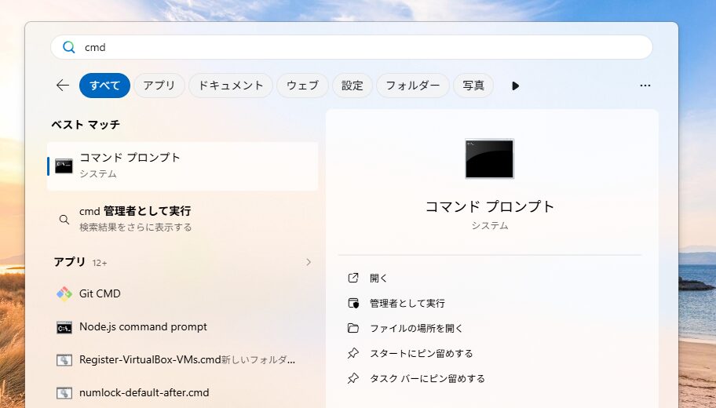Open Register-VirtualBox-VMs.cmd result
The width and height of the screenshot is (716, 408).
click(183, 359)
